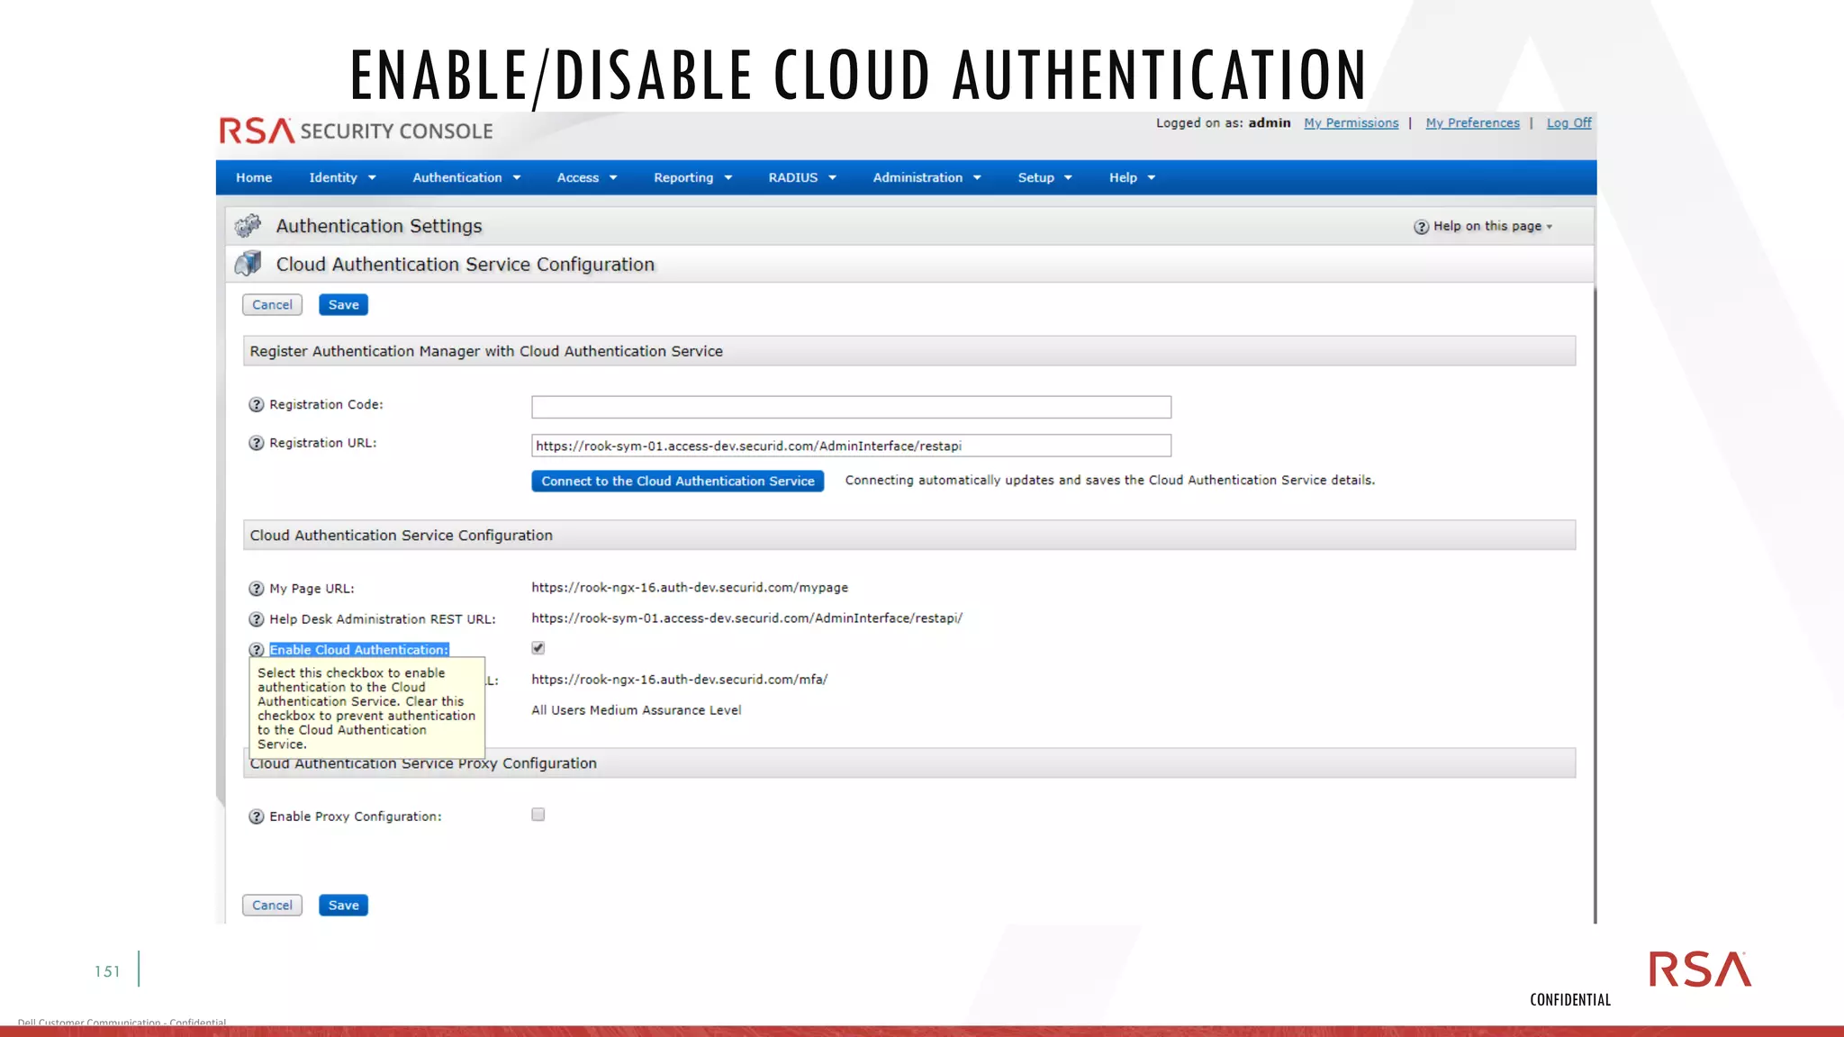Click help icon beside Enable Proxy Configuration
The height and width of the screenshot is (1037, 1844).
[x=257, y=816]
